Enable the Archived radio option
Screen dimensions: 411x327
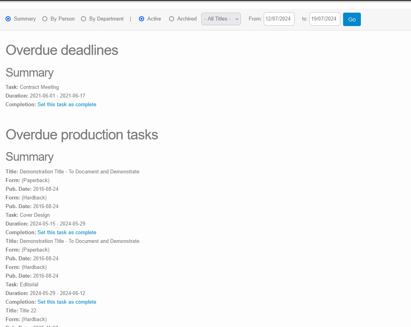coord(172,19)
